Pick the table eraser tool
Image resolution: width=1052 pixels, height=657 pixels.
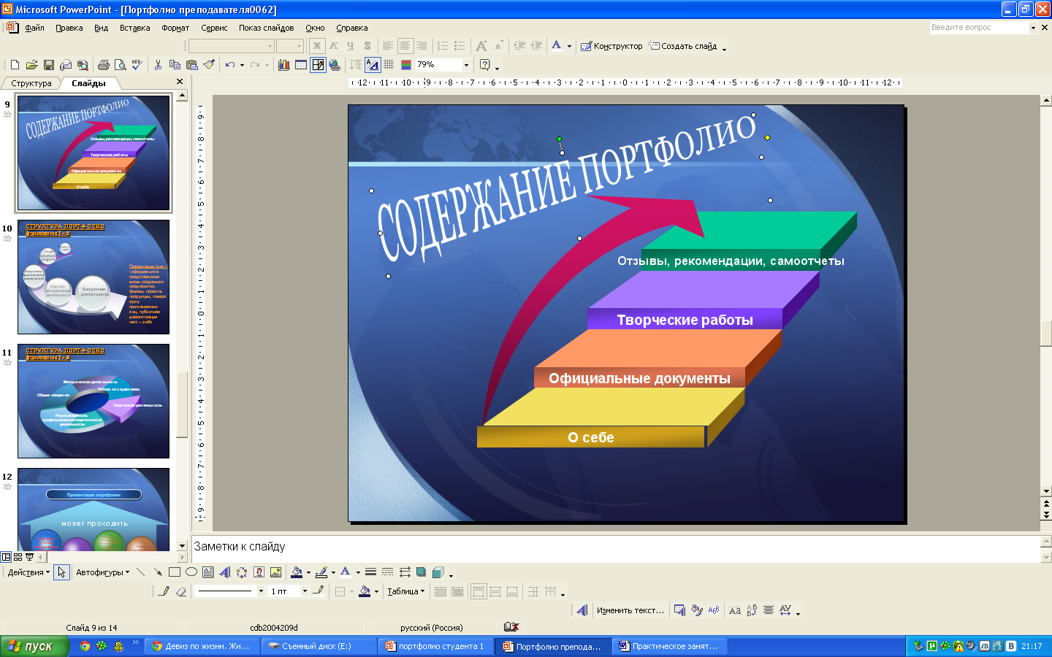tap(181, 591)
